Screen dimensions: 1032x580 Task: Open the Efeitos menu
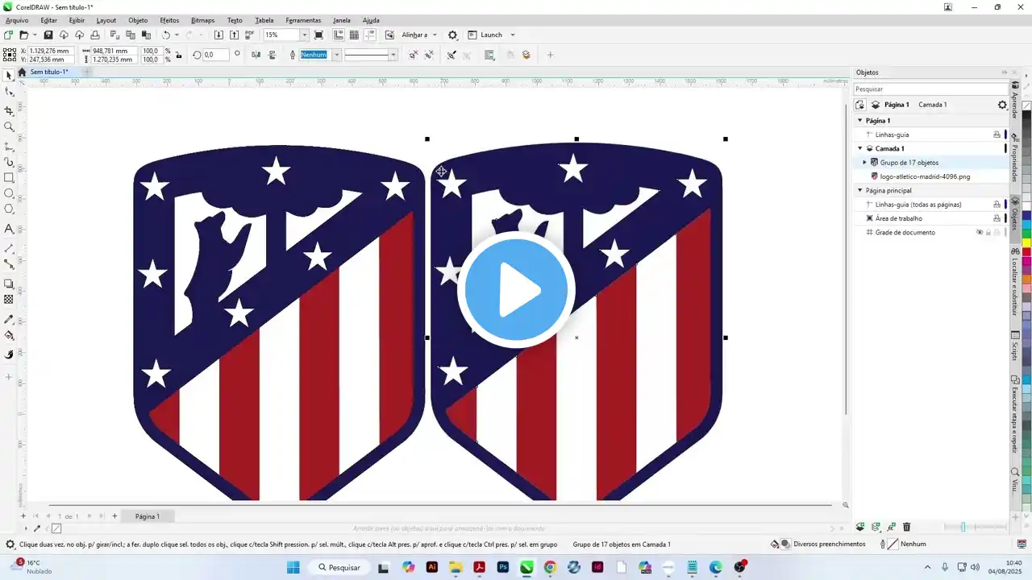click(169, 20)
